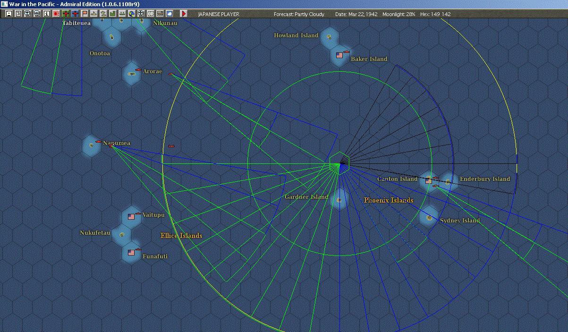The width and height of the screenshot is (568, 332).
Task: Select the US flag at Vaitupu
Action: (x=131, y=216)
